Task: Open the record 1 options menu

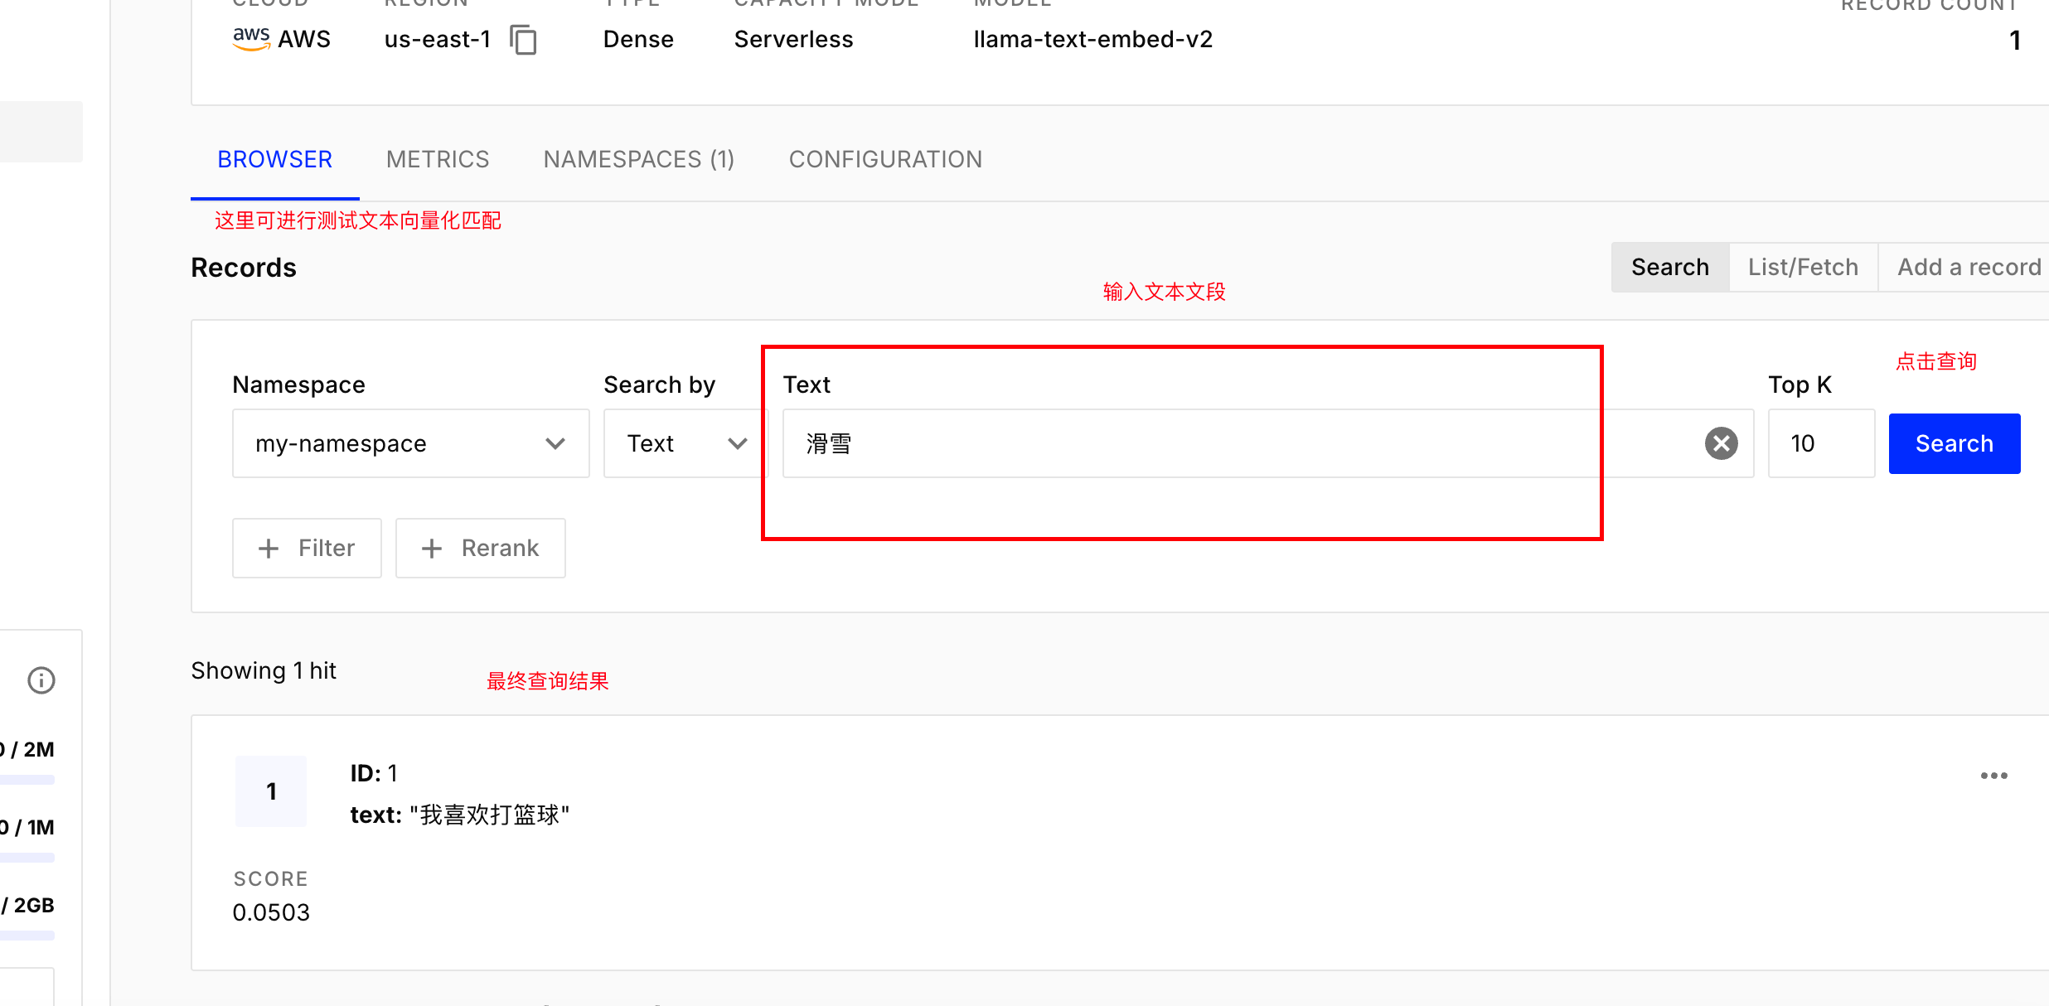Action: point(1993,776)
